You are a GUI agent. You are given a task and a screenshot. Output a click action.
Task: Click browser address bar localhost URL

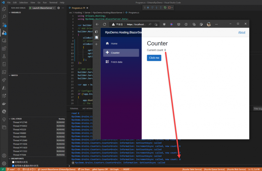pos(136,24)
